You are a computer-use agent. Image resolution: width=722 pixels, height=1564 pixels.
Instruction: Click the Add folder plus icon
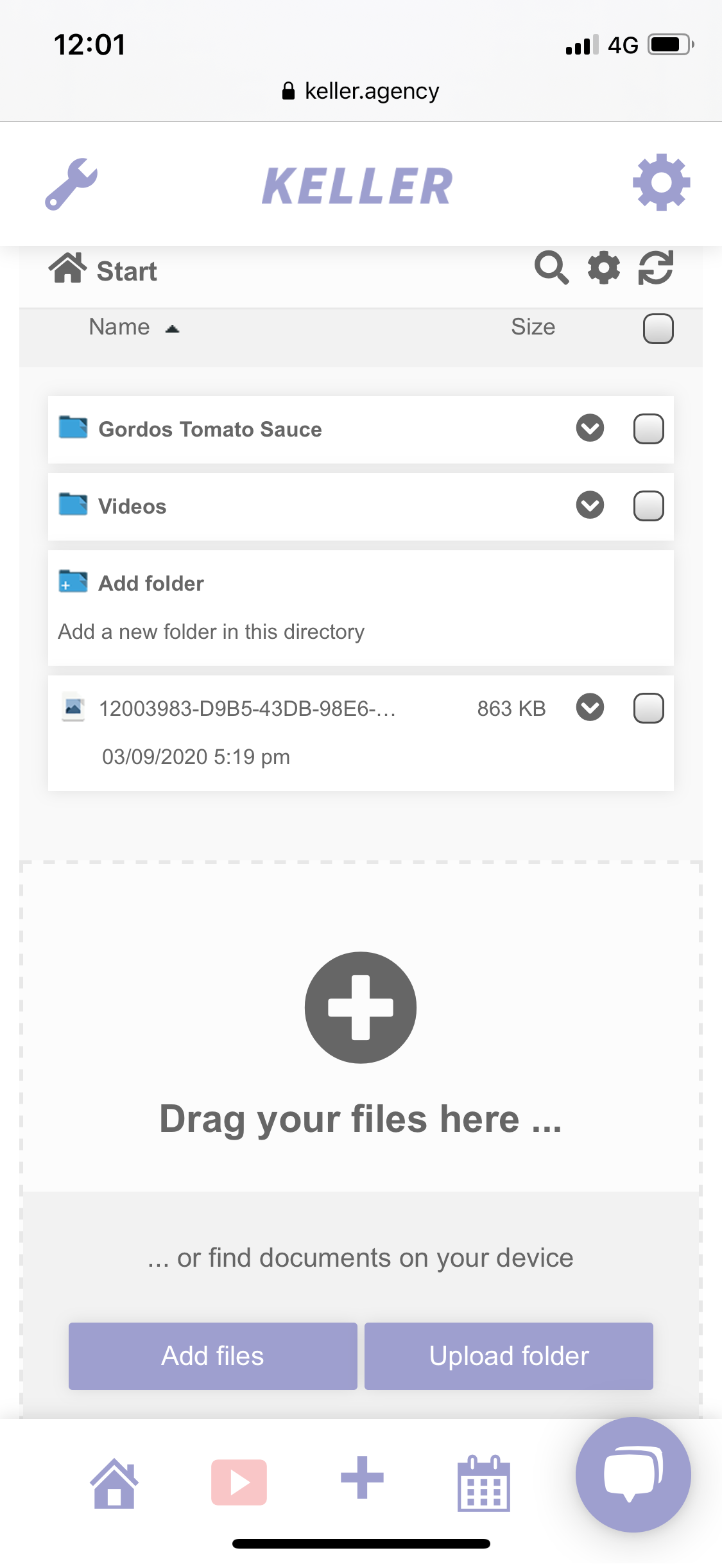(73, 581)
